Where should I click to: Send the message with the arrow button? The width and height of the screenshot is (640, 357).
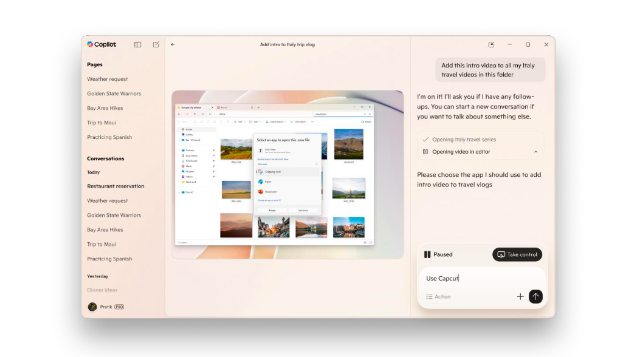pyautogui.click(x=535, y=296)
